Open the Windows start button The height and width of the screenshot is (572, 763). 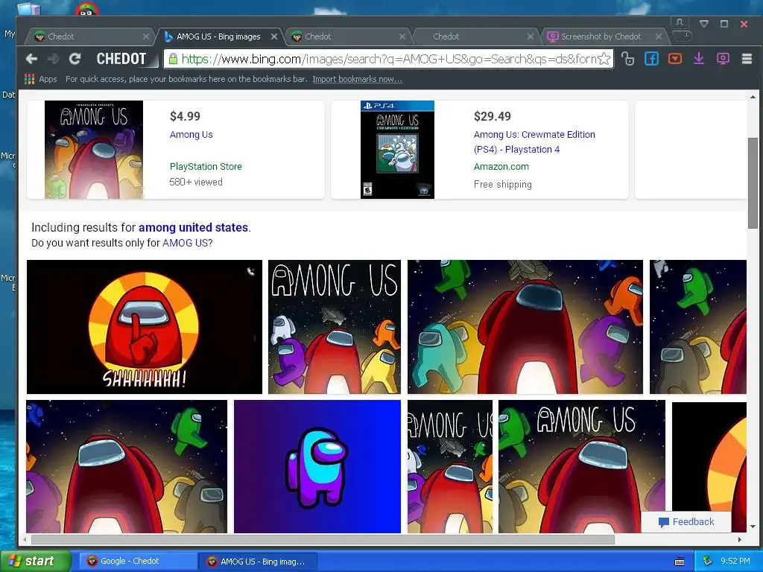coord(35,561)
